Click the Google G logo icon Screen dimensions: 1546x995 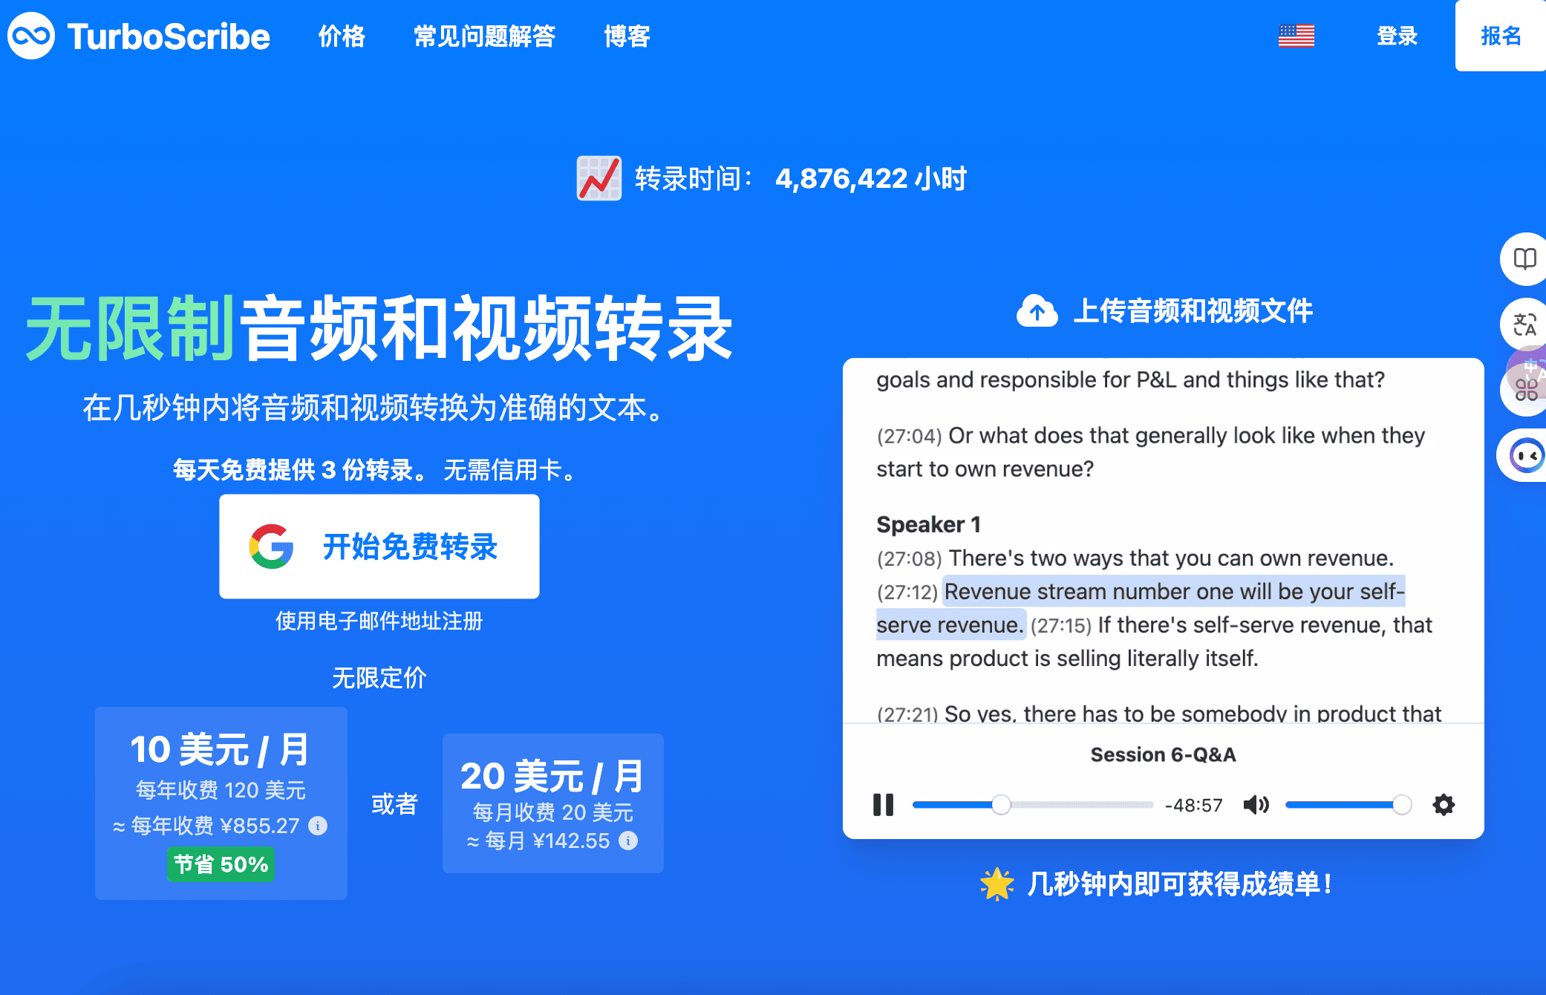271,547
